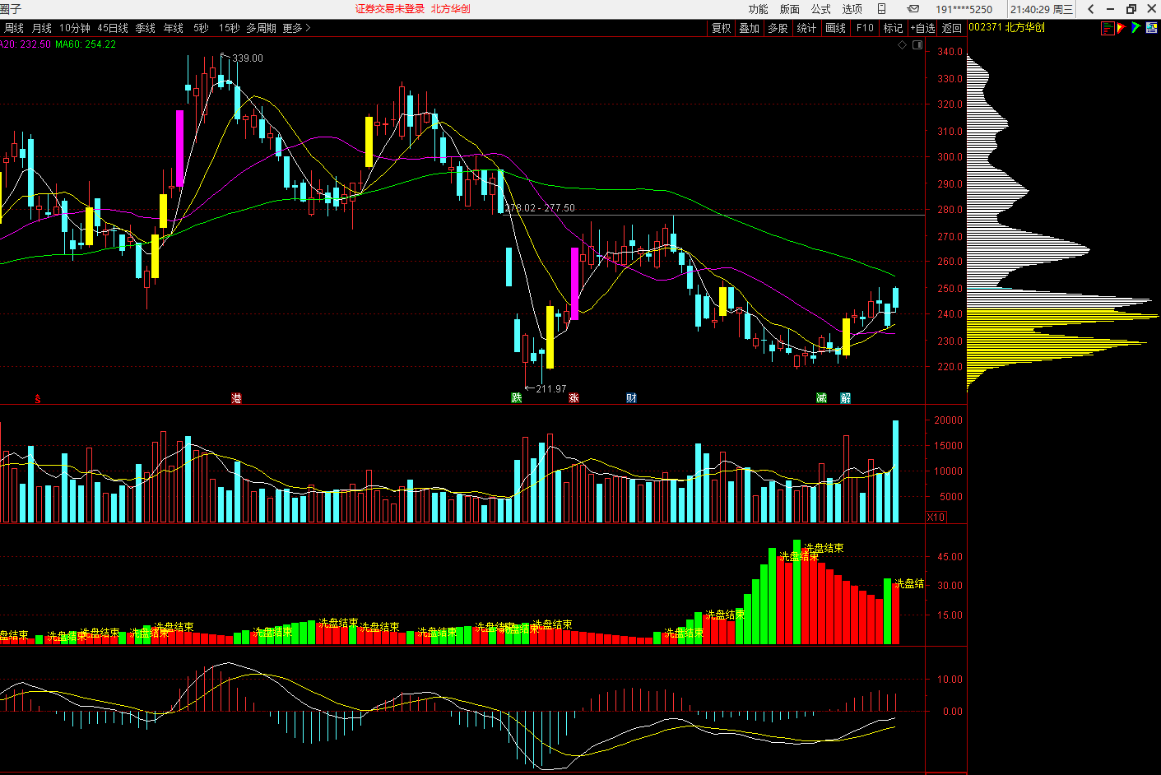The image size is (1161, 775).
Task: Click the green '跌' event marker
Action: coord(517,398)
